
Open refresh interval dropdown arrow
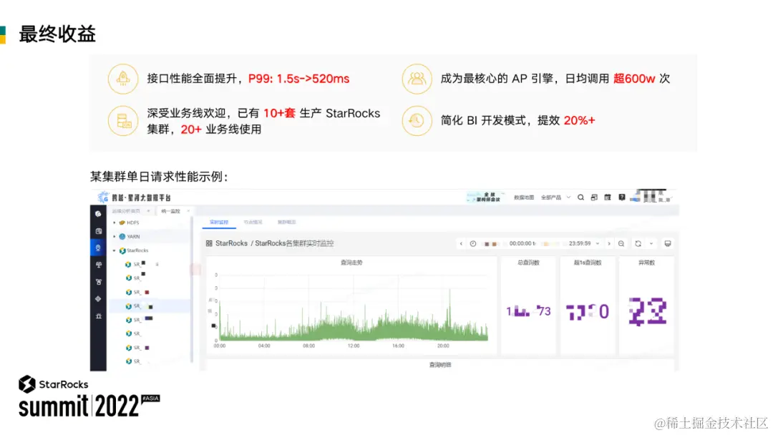[x=651, y=244]
